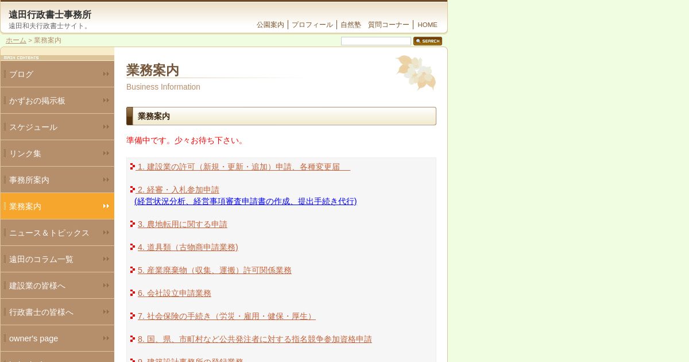
Task: Click the double-arrow icon on 建設業の皆様へ row
Action: click(x=106, y=286)
